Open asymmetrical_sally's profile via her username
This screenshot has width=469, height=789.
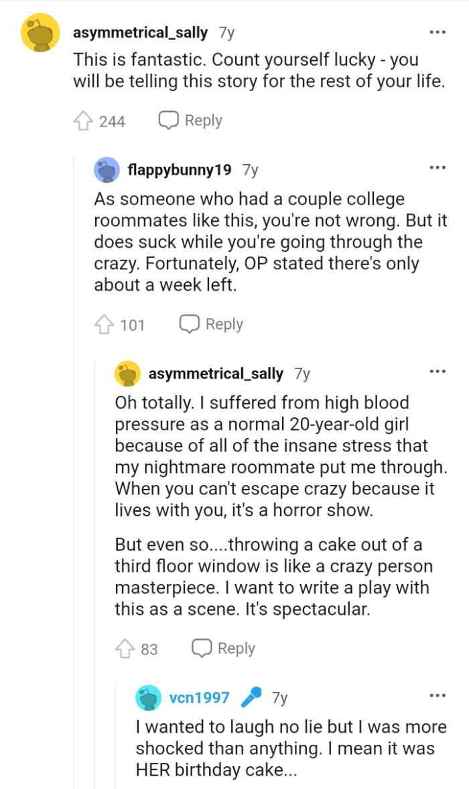[141, 31]
